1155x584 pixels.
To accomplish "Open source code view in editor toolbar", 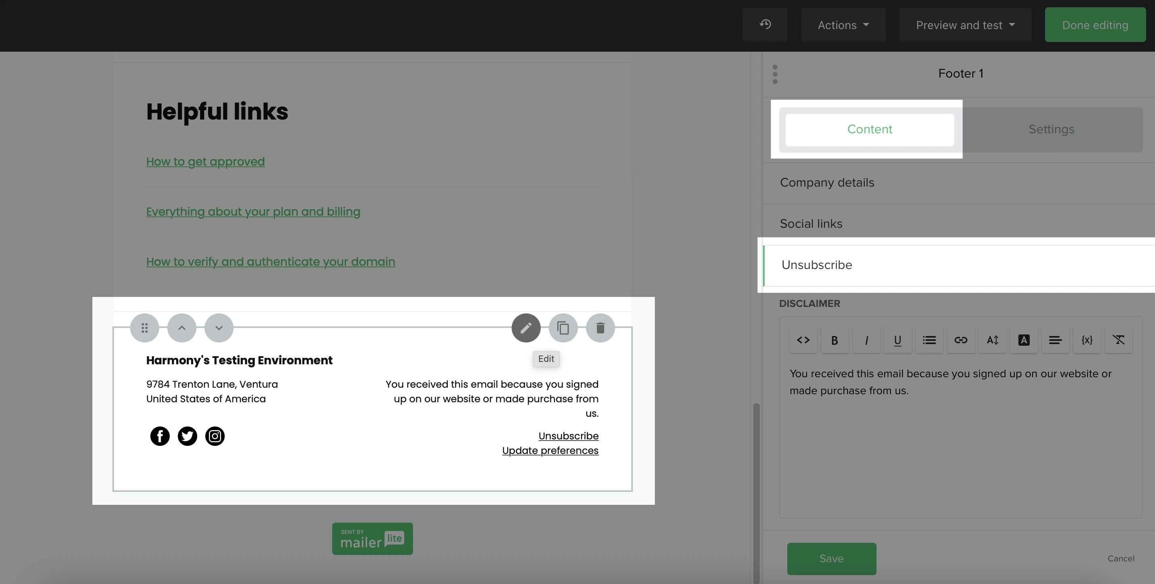I will [803, 340].
